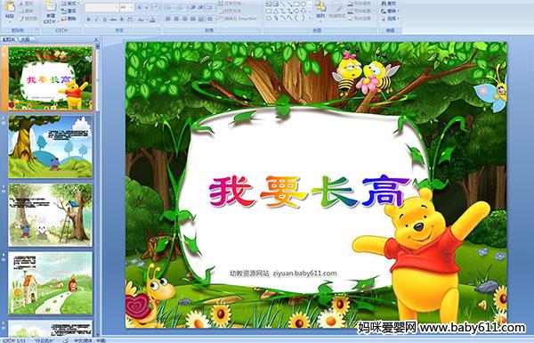Close the slide thumbnail pane

click(x=96, y=39)
